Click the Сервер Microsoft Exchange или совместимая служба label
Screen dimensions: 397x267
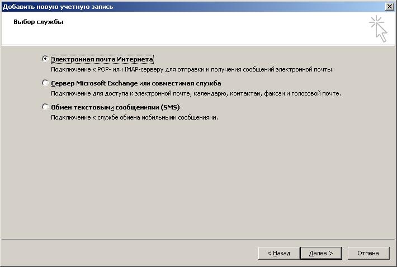click(136, 83)
